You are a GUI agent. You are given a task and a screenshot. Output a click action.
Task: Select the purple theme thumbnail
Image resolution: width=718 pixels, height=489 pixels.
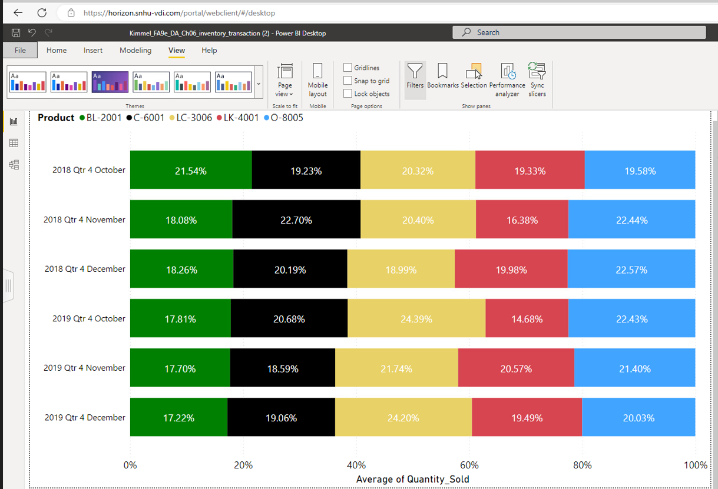110,82
